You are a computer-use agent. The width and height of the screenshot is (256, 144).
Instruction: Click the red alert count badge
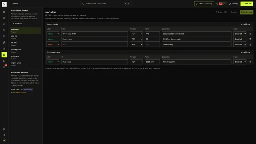coord(221,4)
